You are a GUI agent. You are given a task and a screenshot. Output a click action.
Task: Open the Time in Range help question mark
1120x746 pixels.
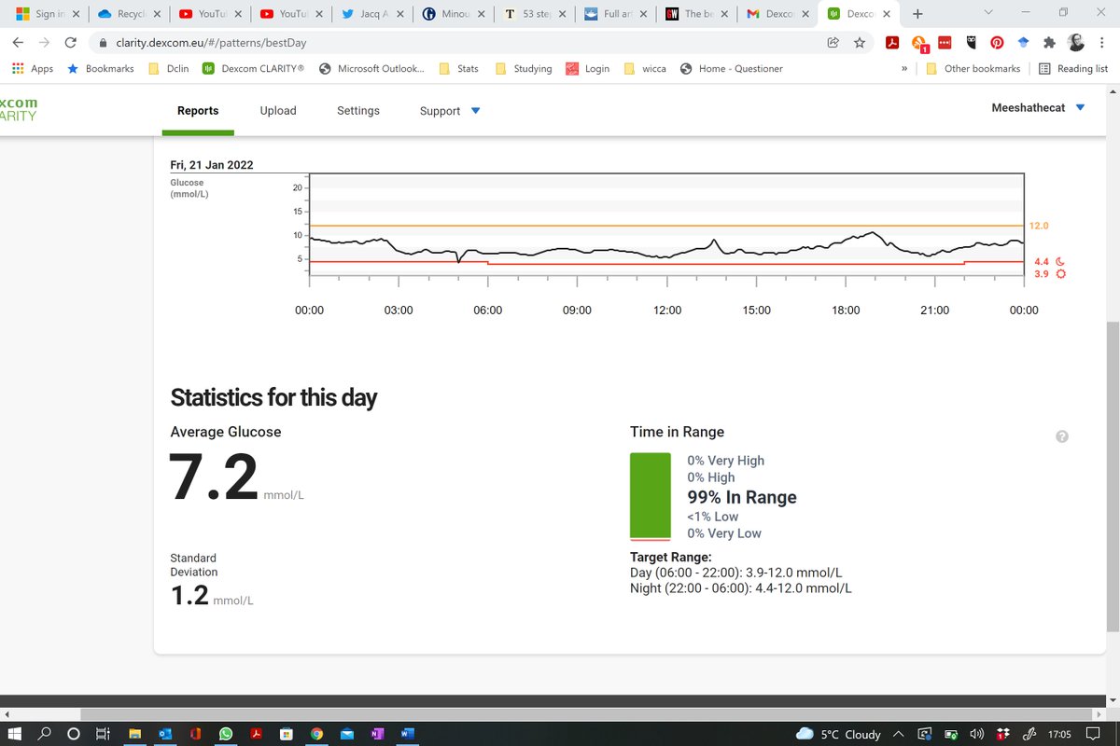tap(1061, 436)
